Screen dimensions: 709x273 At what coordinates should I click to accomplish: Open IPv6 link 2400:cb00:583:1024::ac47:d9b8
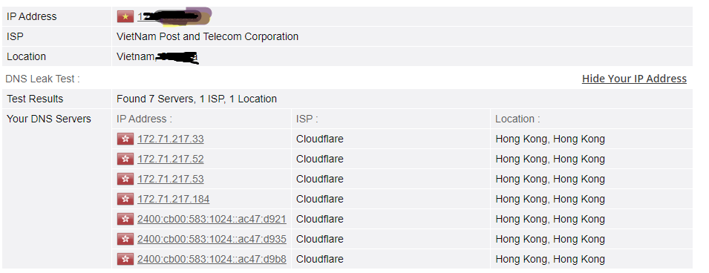[x=212, y=259]
